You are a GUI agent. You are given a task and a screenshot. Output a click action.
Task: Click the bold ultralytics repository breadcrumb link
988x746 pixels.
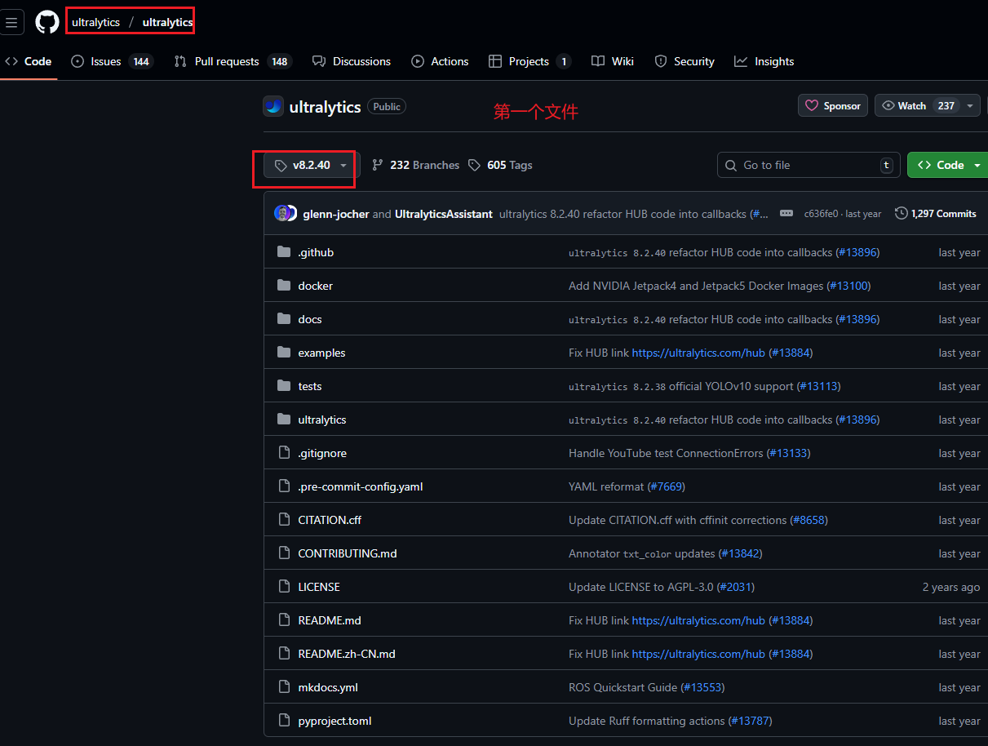coord(167,22)
